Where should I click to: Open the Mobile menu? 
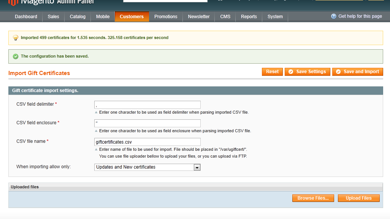pos(103,17)
